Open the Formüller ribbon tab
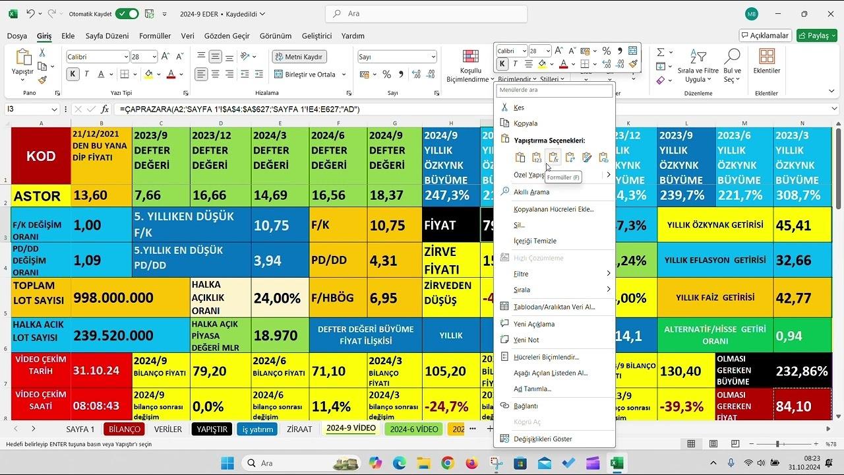 click(154, 36)
